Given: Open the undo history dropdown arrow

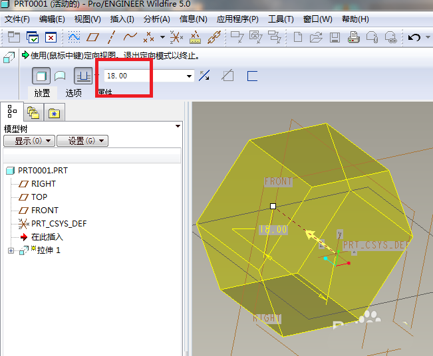Looking at the screenshot, I should 428,37.
